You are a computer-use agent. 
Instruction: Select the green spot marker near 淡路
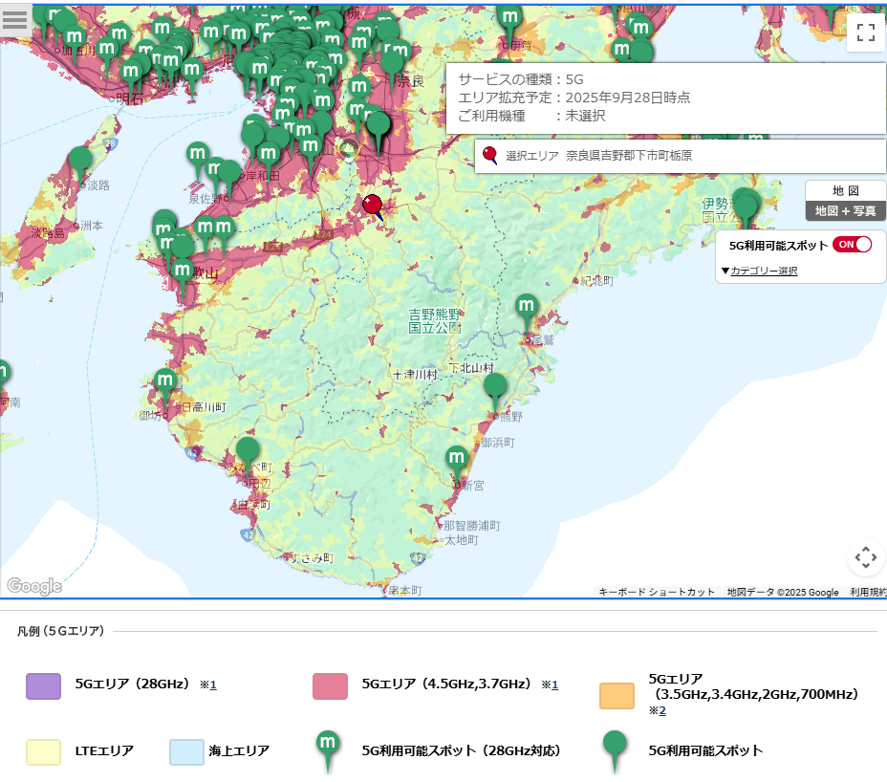(x=81, y=161)
